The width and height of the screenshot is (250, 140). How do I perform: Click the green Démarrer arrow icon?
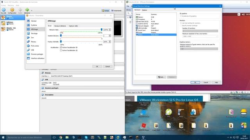(x=27, y=10)
